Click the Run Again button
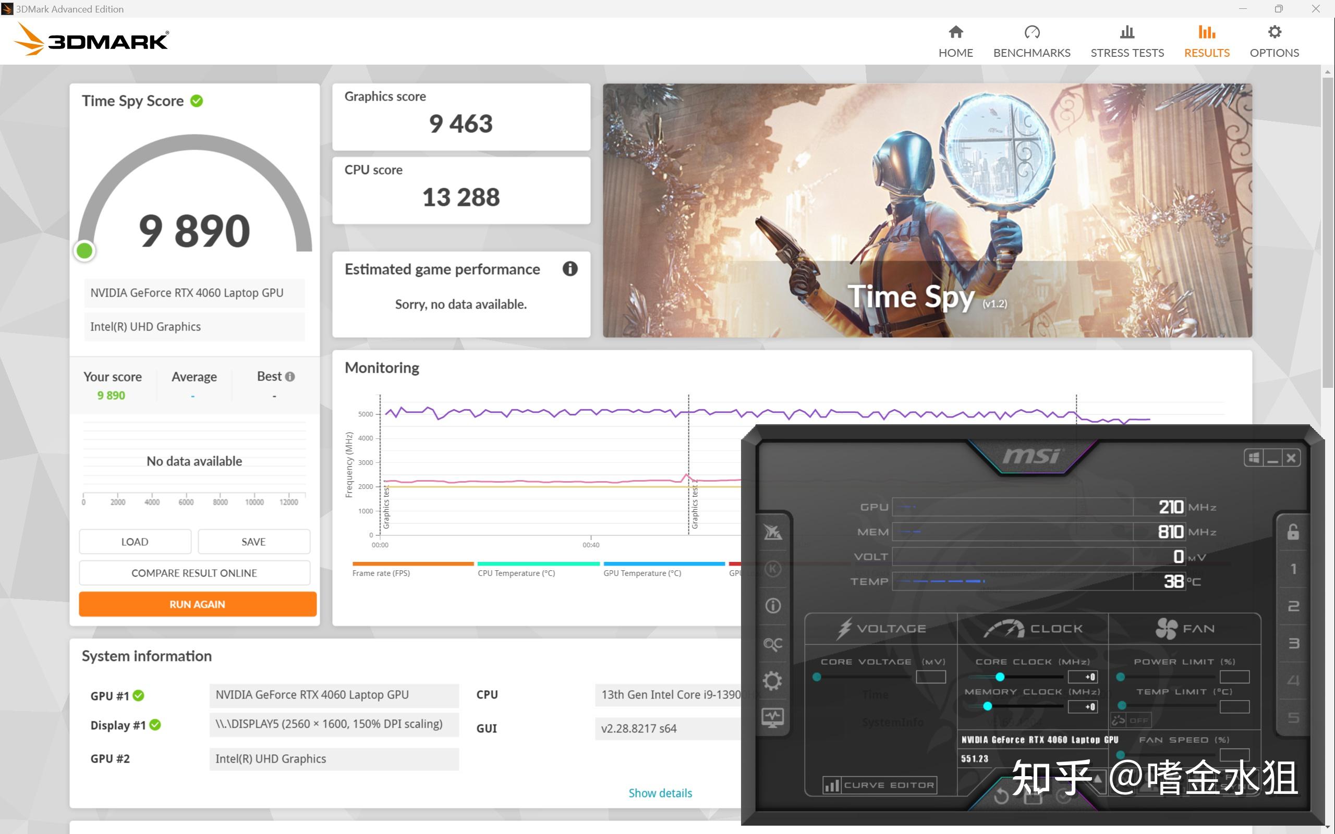1335x834 pixels. [198, 604]
